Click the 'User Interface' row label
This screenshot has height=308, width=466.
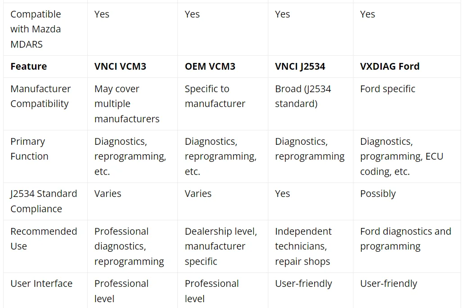pyautogui.click(x=41, y=283)
